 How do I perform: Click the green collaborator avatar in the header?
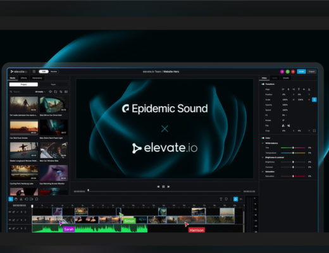pyautogui.click(x=287, y=71)
